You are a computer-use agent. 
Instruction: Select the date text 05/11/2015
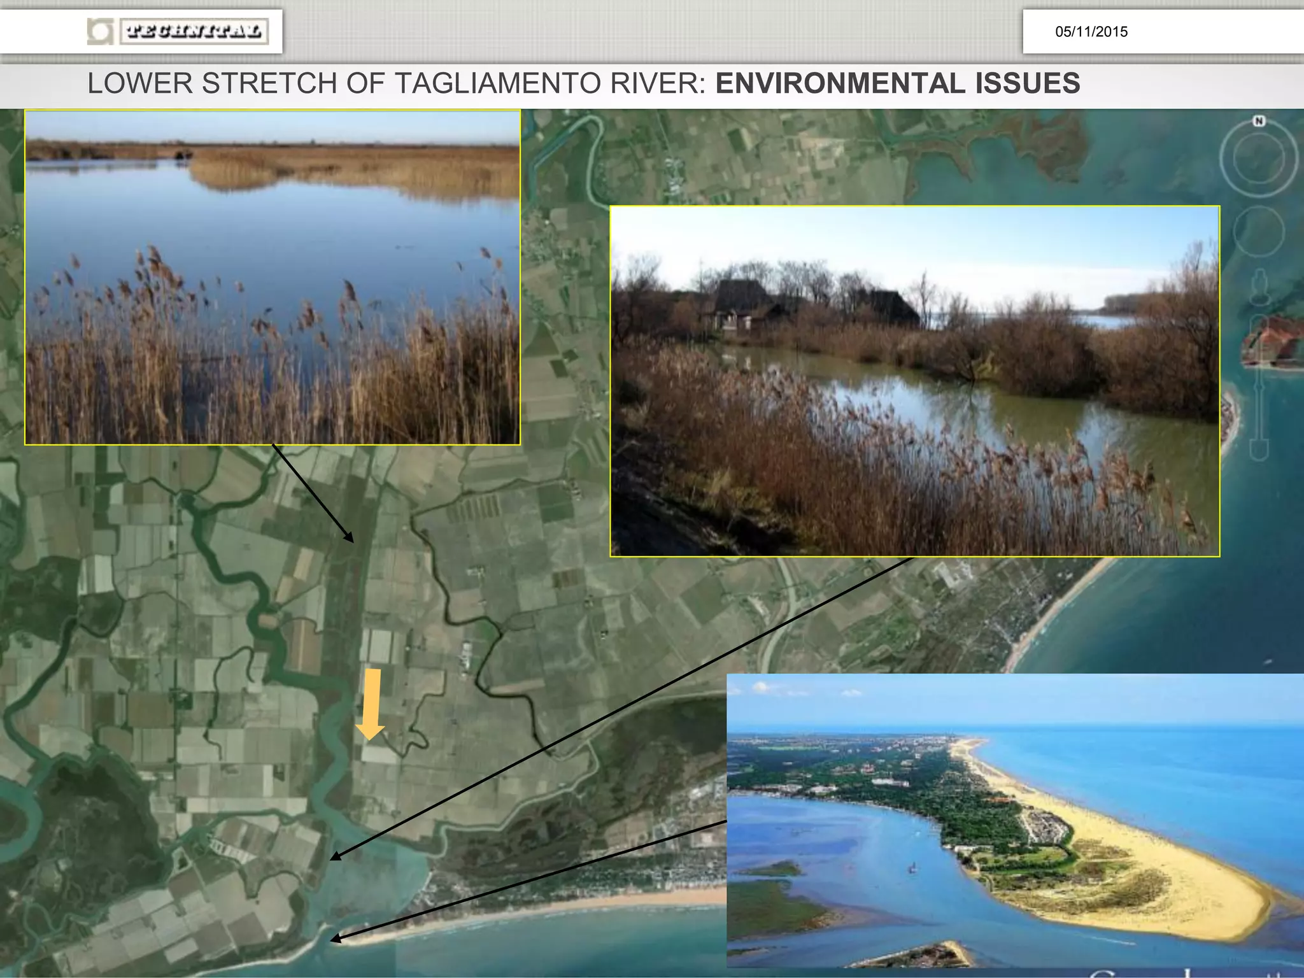coord(1091,32)
